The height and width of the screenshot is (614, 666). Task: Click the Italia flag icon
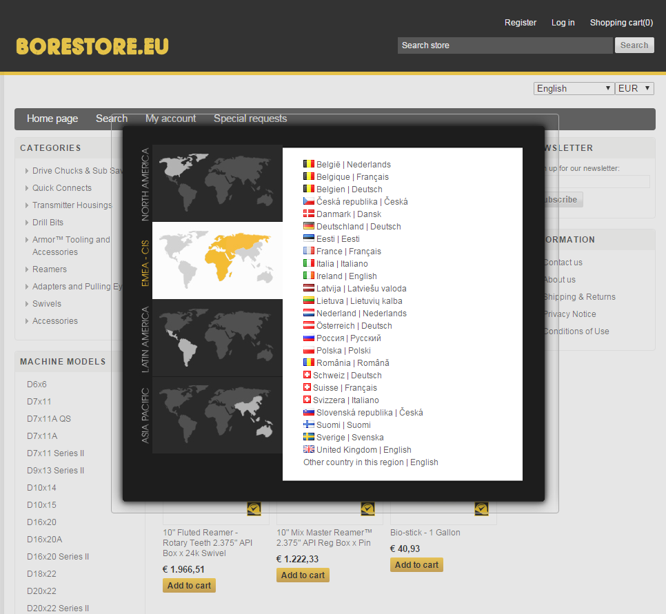pyautogui.click(x=309, y=263)
